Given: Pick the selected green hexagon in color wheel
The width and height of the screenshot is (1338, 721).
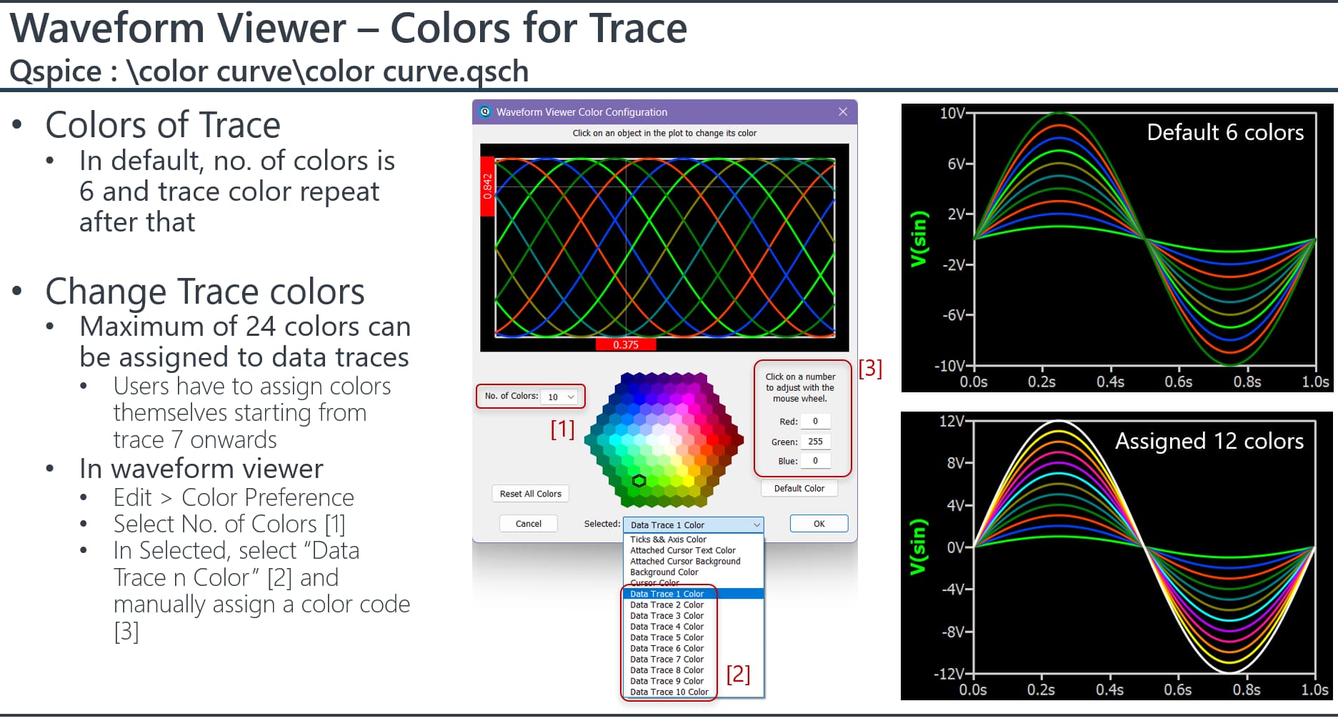Looking at the screenshot, I should click(x=639, y=481).
